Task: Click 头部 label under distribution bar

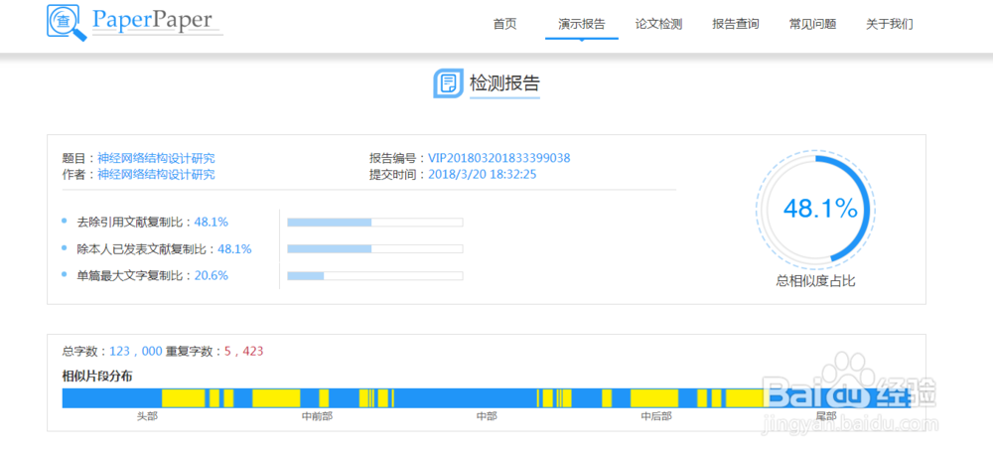Action: click(148, 416)
